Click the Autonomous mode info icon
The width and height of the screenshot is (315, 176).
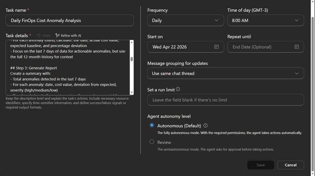[x=206, y=125]
